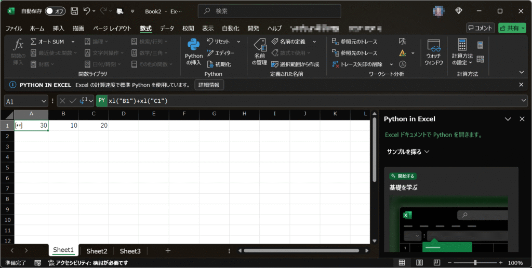Switch to page layout view icon

pos(419,263)
